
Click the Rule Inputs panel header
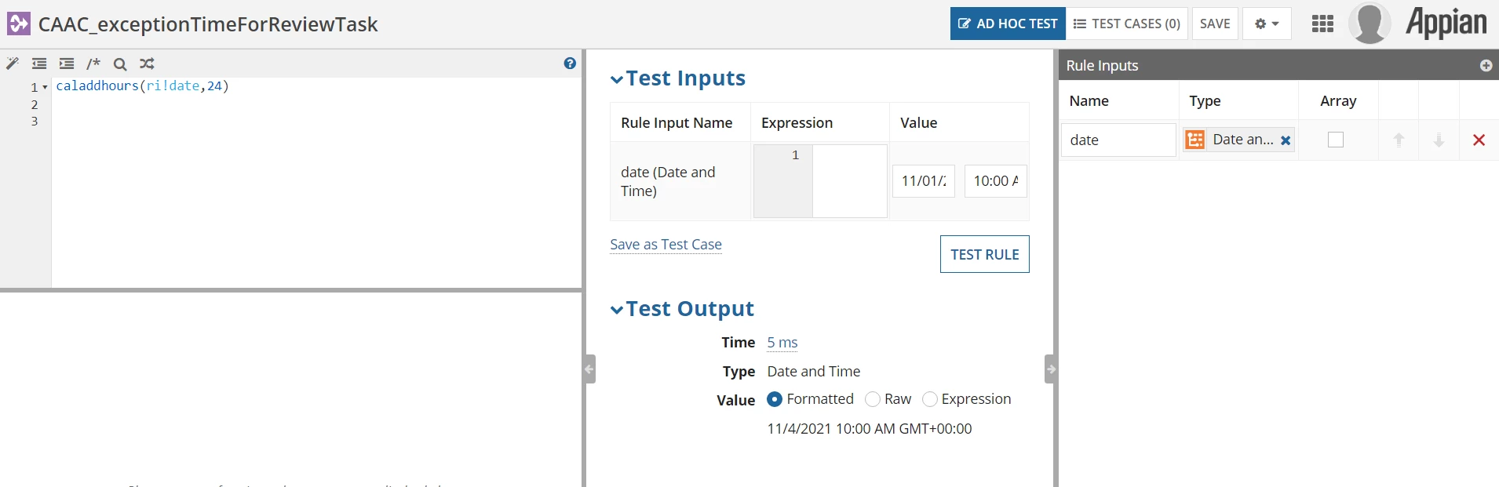[1278, 65]
